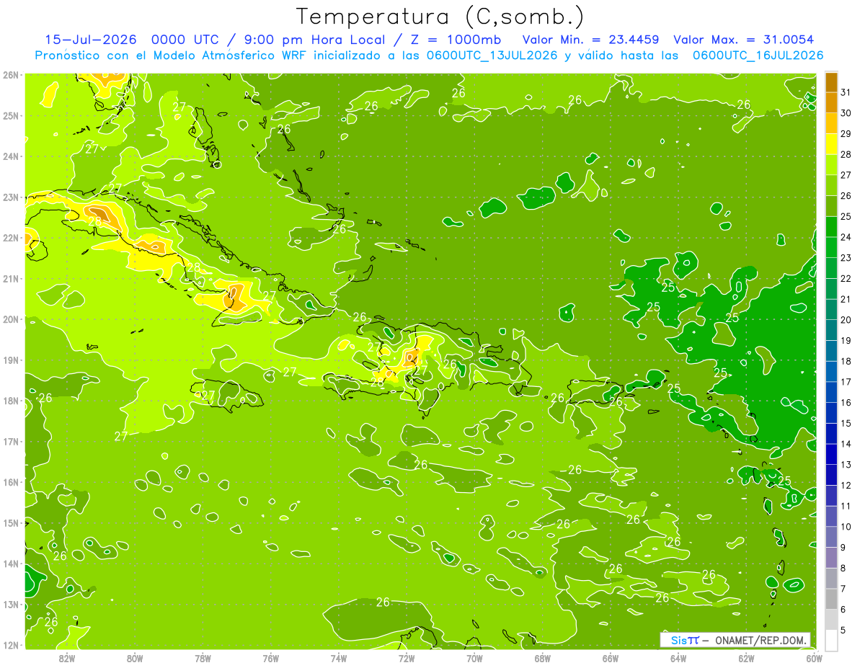The image size is (865, 668).
Task: Click the "20N" latitude label
Action: pos(10,319)
